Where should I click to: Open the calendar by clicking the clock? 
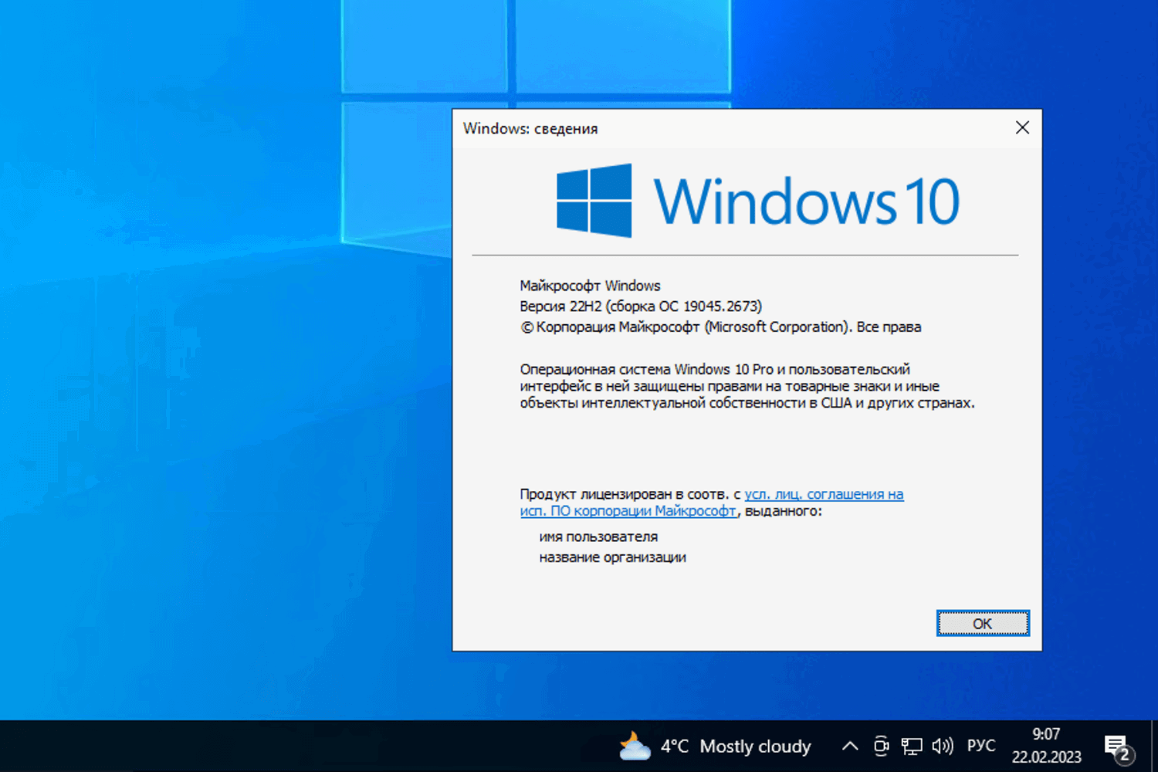click(1046, 736)
